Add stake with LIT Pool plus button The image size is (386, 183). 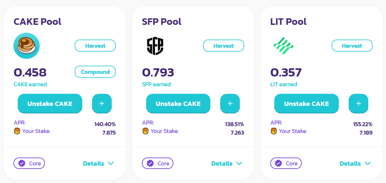(x=358, y=104)
